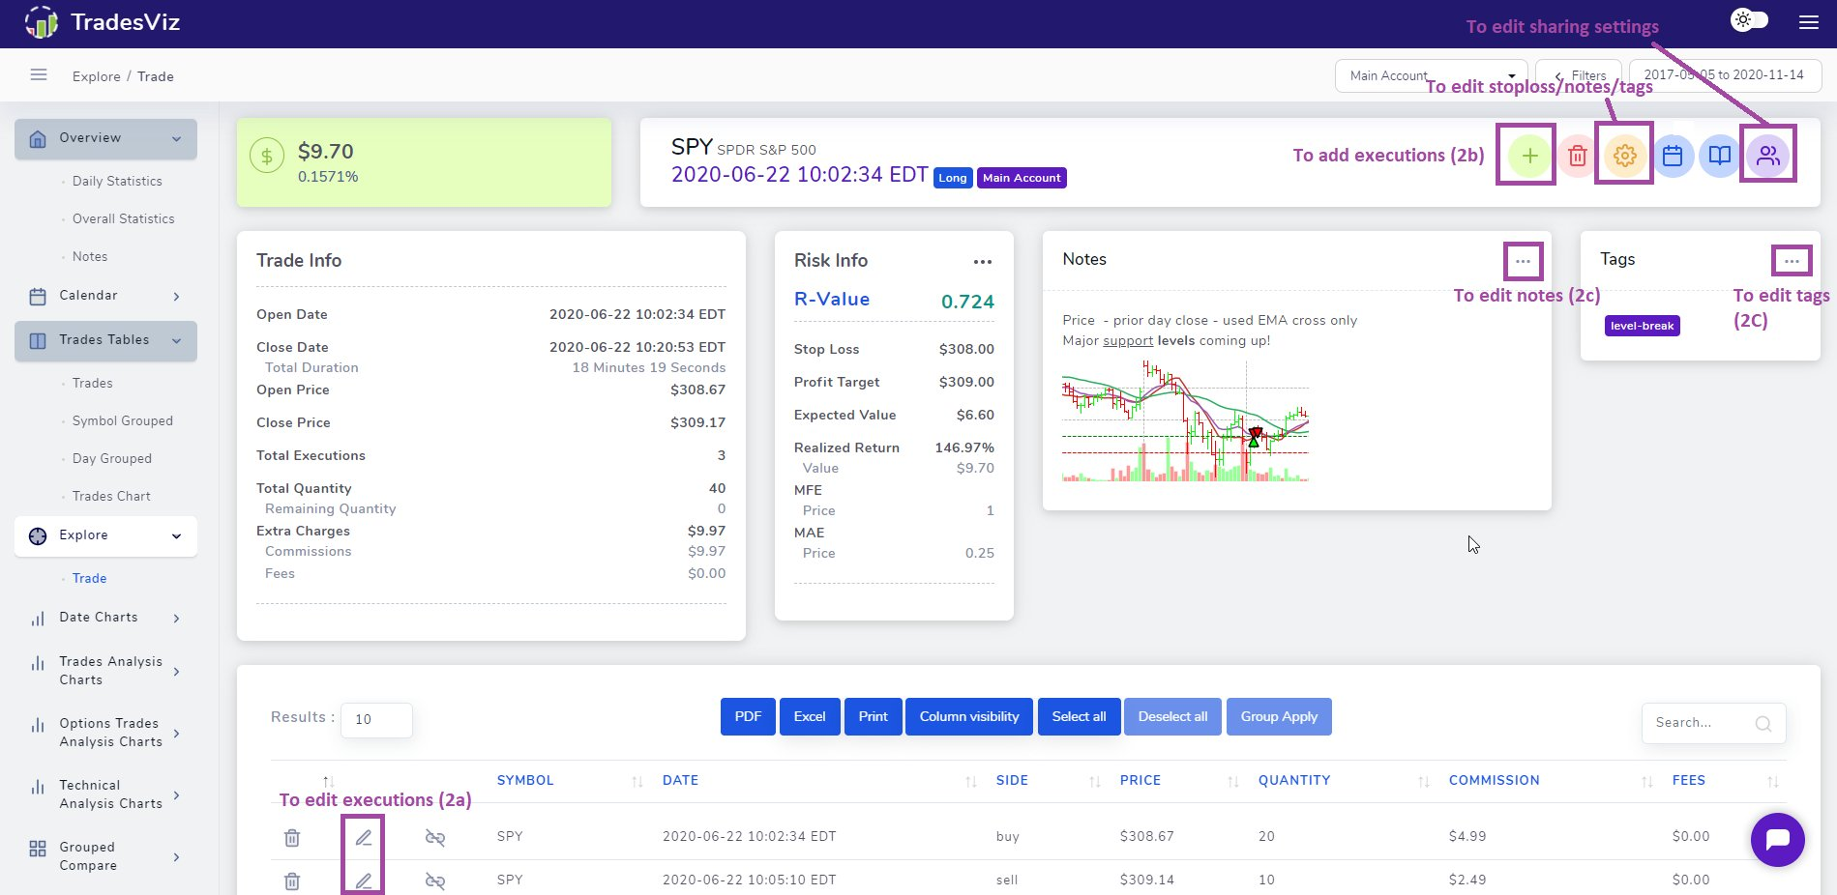Open the Tags options ellipsis
This screenshot has height=895, width=1837.
(x=1792, y=261)
